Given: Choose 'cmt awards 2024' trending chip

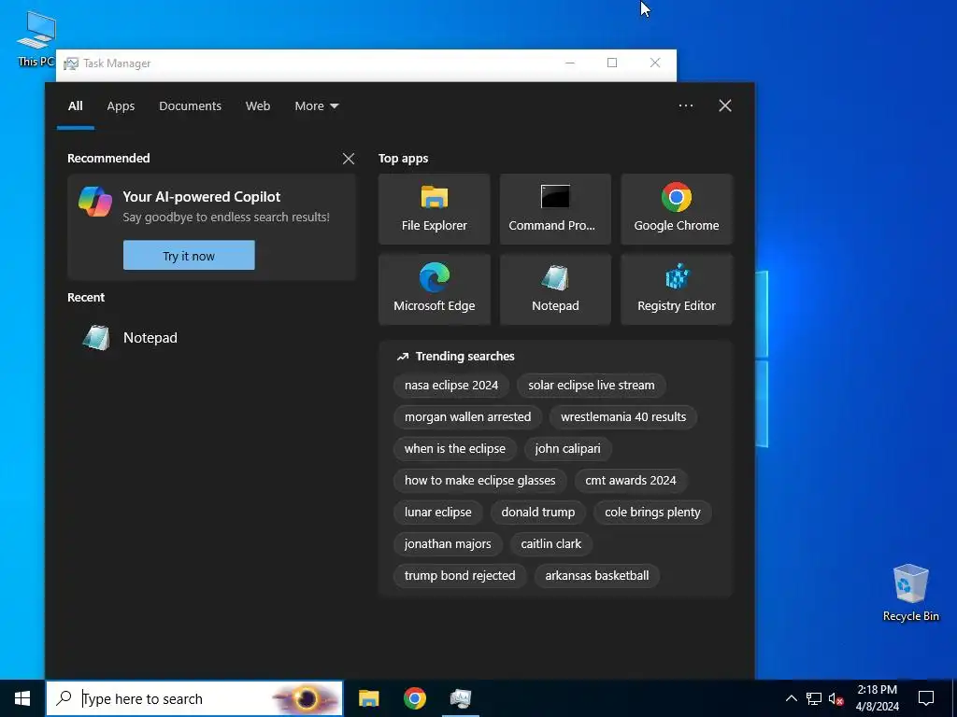Looking at the screenshot, I should tap(631, 481).
